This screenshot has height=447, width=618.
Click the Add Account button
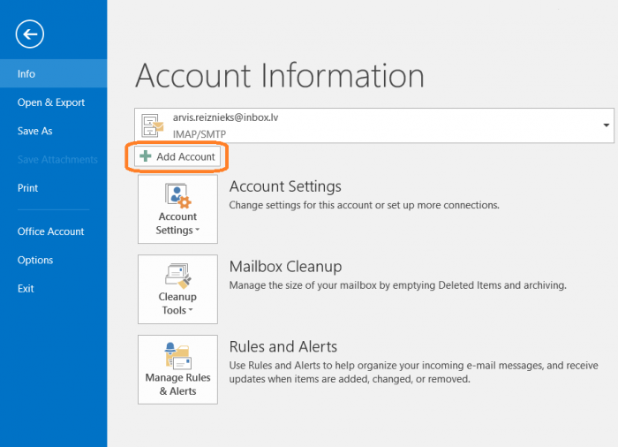coord(177,156)
